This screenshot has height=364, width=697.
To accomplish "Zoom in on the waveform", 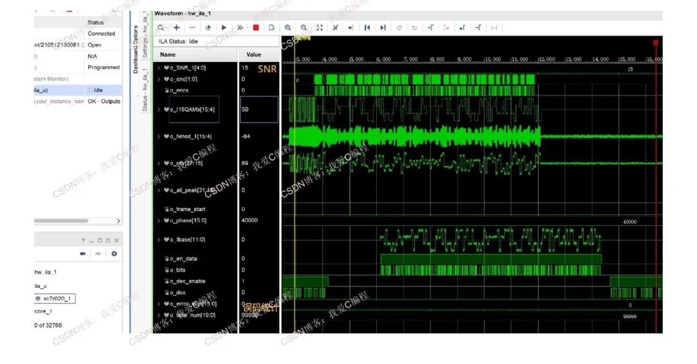I will click(288, 28).
